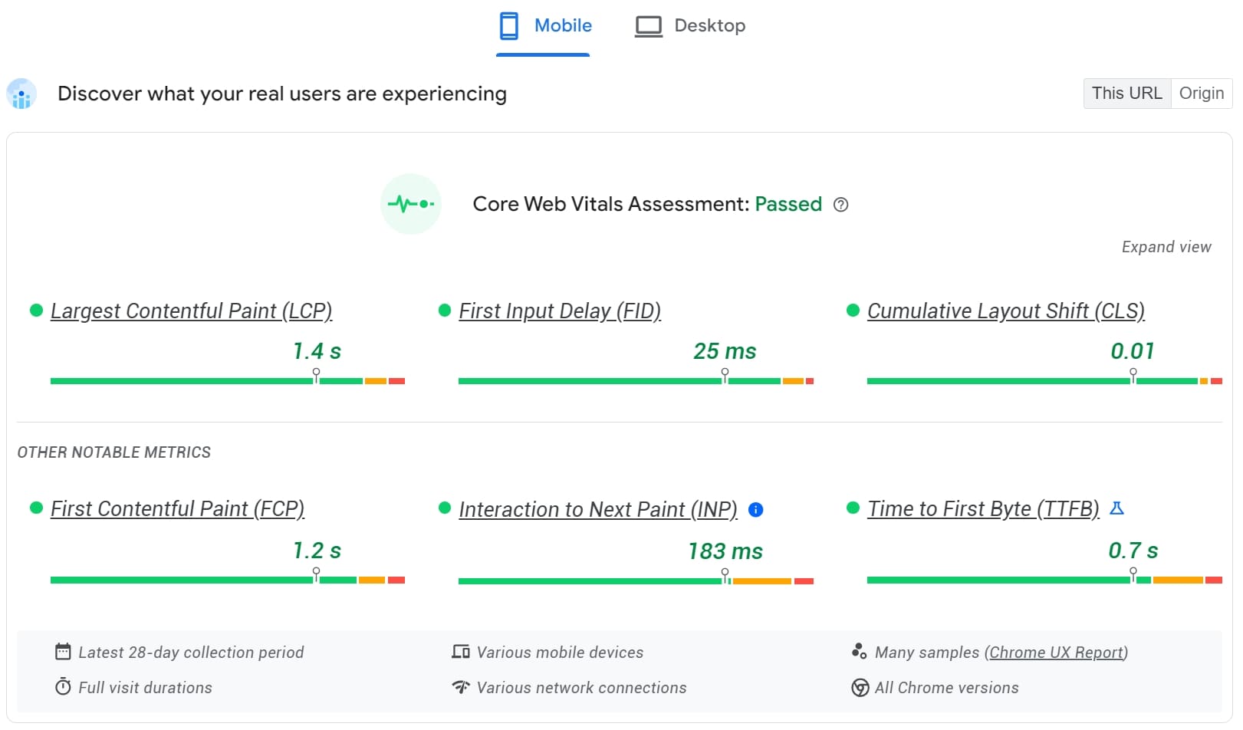The width and height of the screenshot is (1243, 730).
Task: Click the network icon beside network connections
Action: coord(459,687)
